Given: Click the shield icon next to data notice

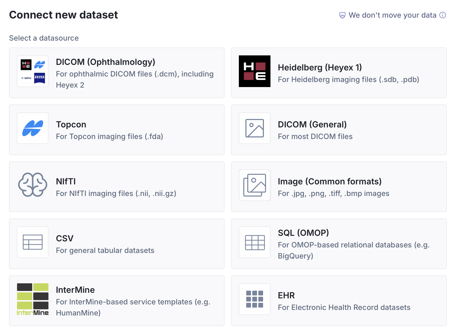Looking at the screenshot, I should pos(342,15).
